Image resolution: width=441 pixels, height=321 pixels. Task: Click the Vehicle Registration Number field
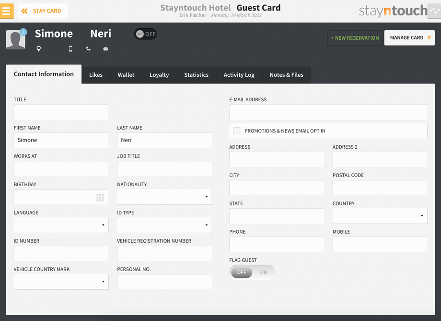coord(164,253)
